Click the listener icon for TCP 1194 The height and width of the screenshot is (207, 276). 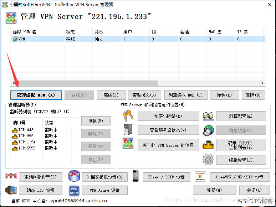tap(15, 142)
